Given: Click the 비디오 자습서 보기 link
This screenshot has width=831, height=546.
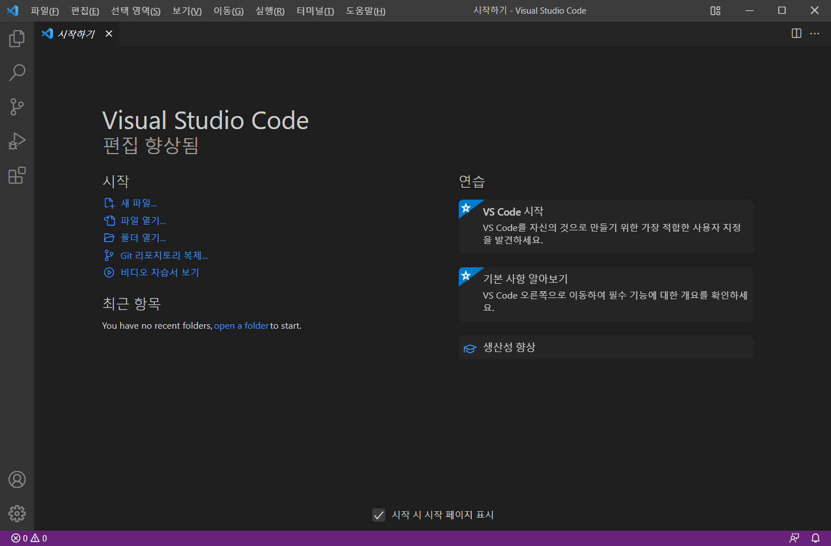Looking at the screenshot, I should click(x=159, y=272).
